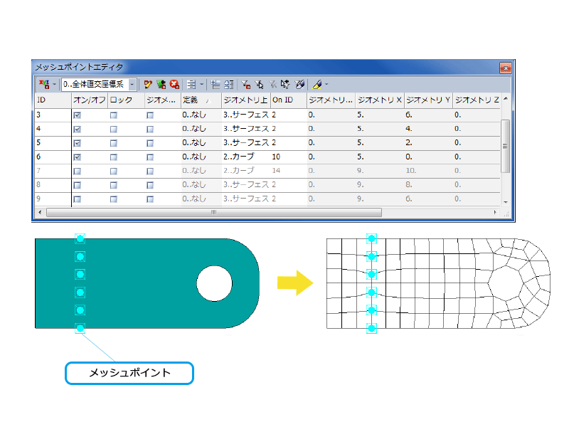The height and width of the screenshot is (427, 569).
Task: Check the ロック checkbox for ID 3
Action: pos(114,115)
